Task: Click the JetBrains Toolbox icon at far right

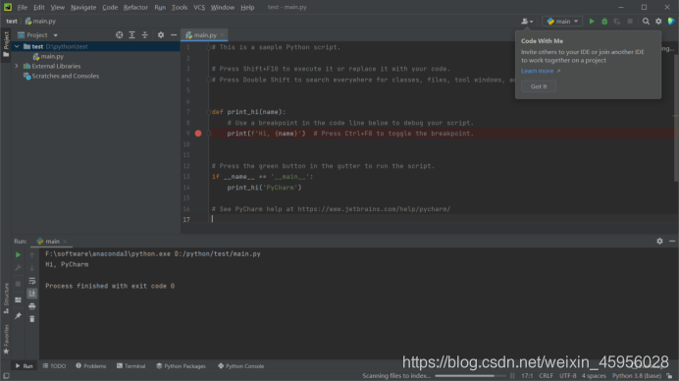Action: pyautogui.click(x=671, y=22)
